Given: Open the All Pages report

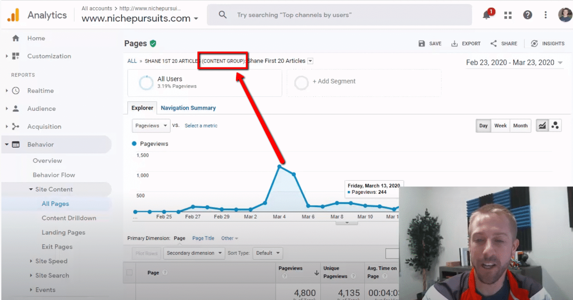Looking at the screenshot, I should pos(55,204).
